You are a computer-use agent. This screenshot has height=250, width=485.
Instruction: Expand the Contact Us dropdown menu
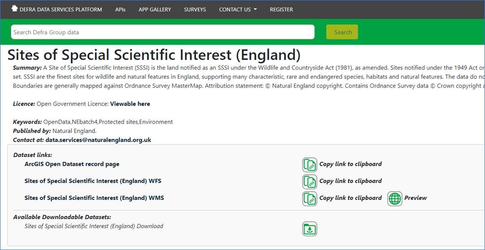pyautogui.click(x=238, y=9)
